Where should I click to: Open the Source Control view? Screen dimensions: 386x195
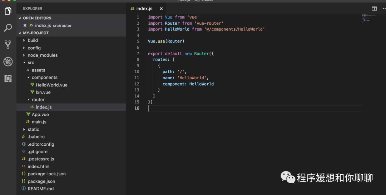(8, 45)
